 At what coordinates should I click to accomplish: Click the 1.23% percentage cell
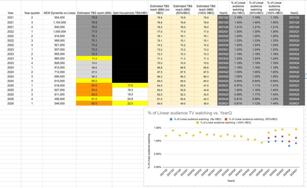[x=274, y=99]
